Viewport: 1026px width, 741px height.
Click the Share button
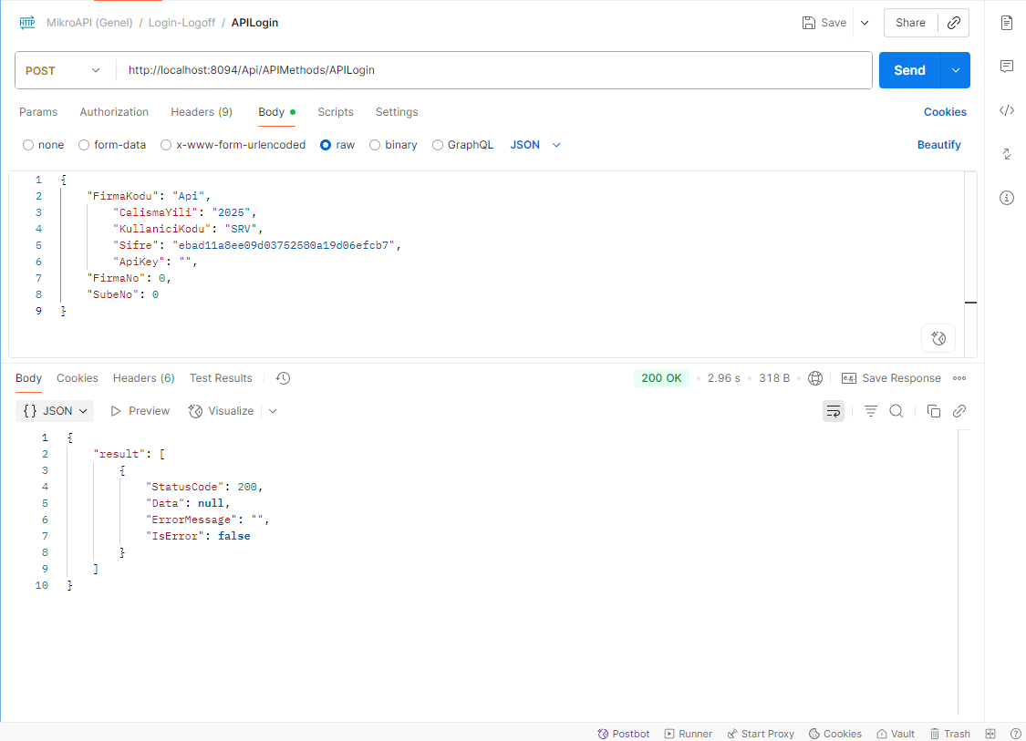(910, 23)
